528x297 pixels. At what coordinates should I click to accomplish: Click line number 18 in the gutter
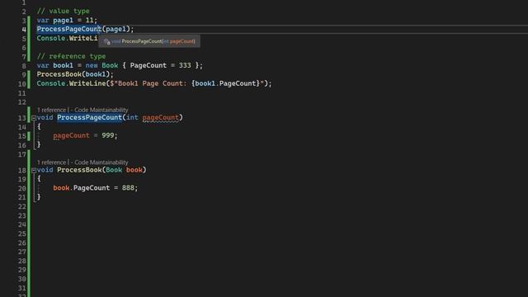coord(22,171)
